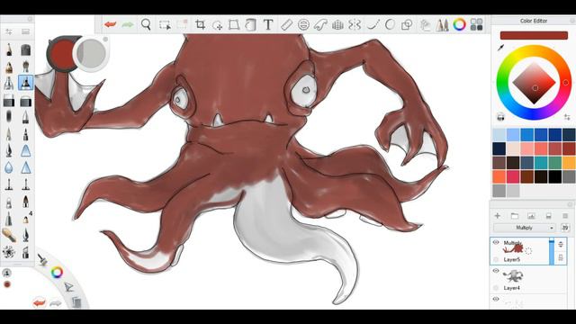576x324 pixels.
Task: Select the Crop tool
Action: (200, 24)
